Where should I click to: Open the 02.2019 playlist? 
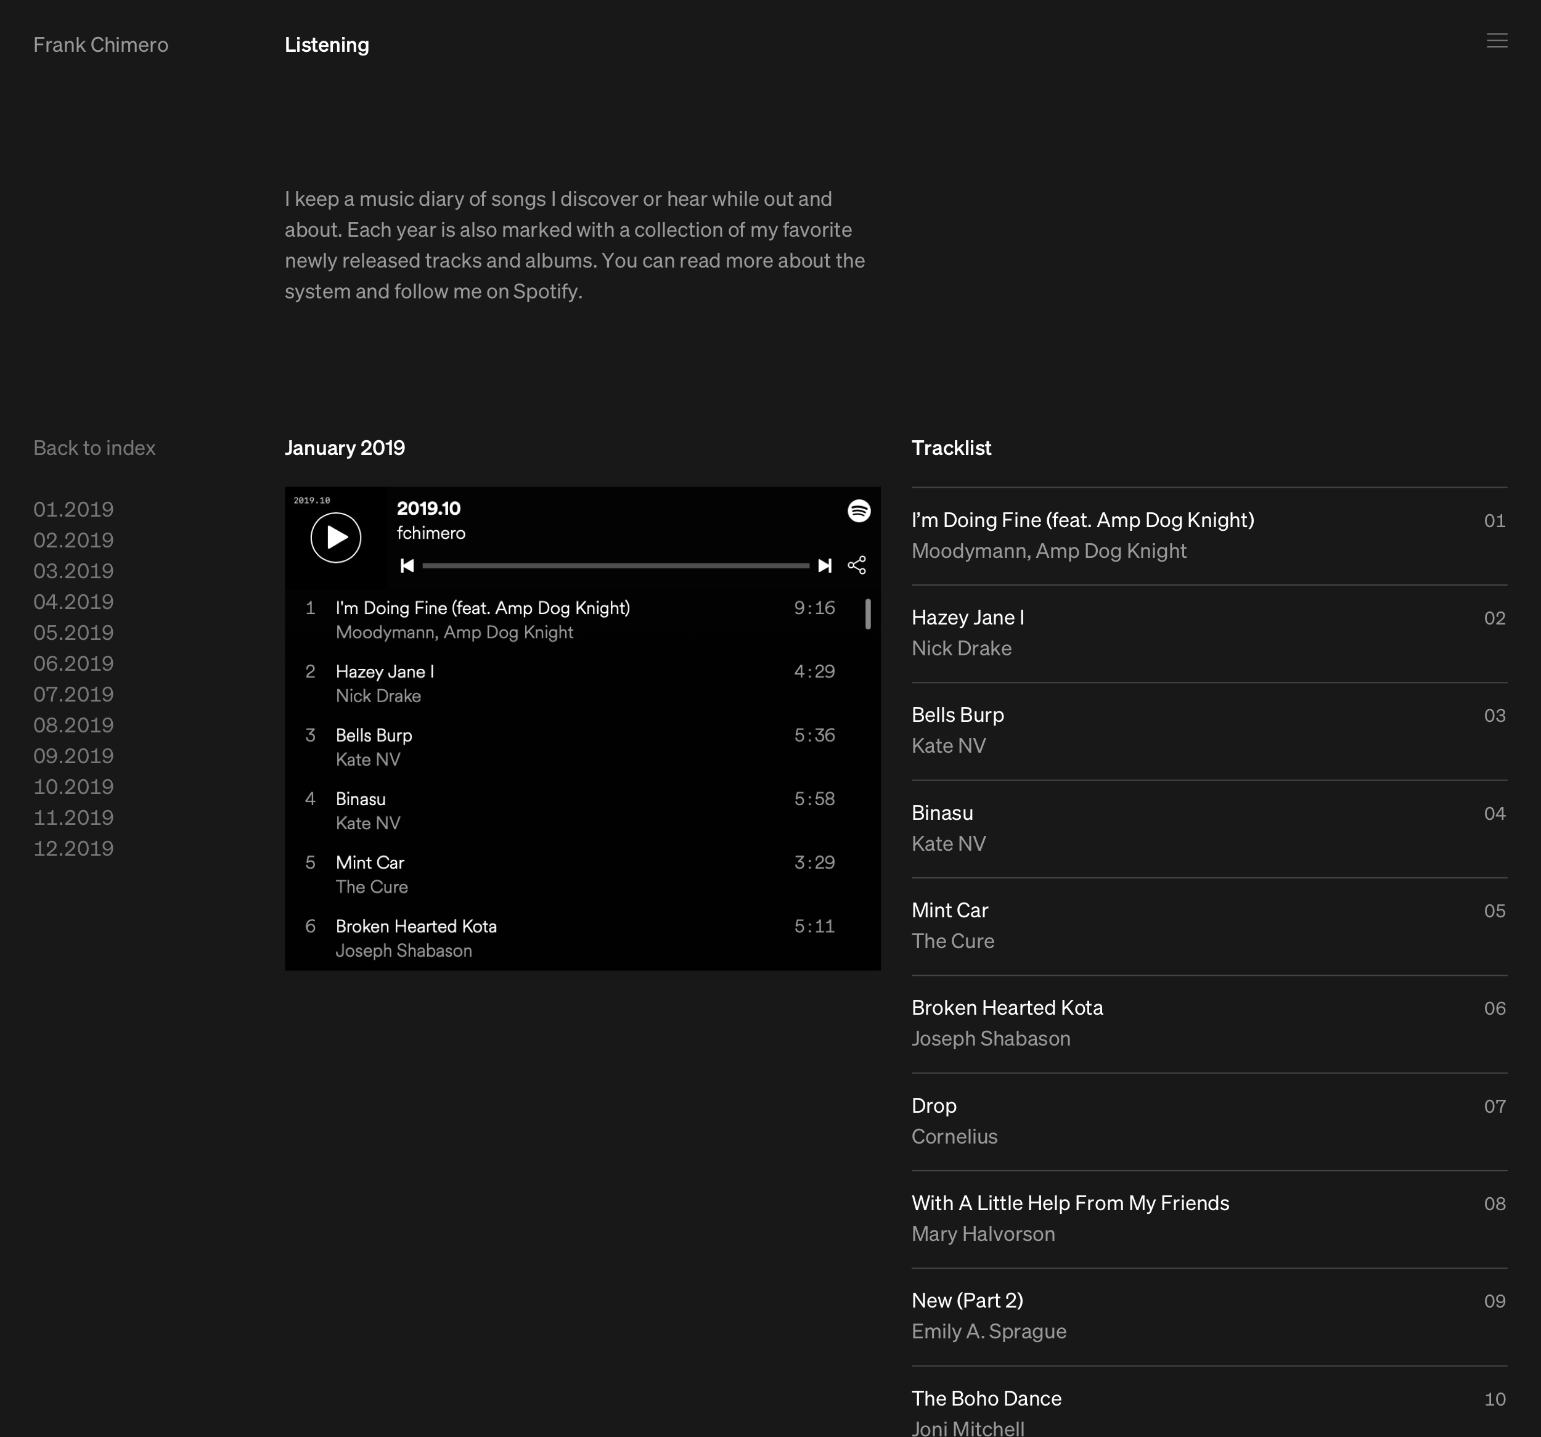73,540
